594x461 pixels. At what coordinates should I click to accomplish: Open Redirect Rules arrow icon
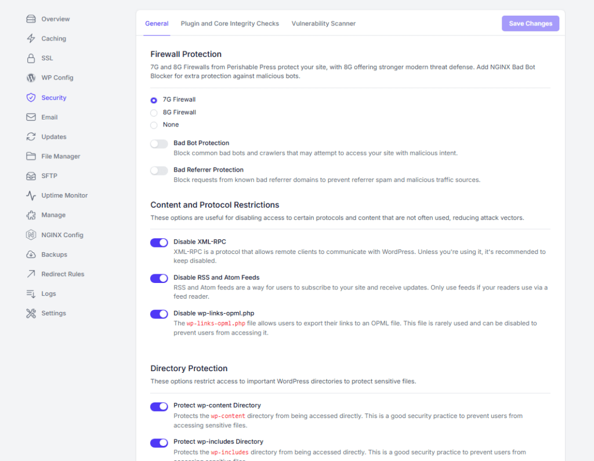(31, 274)
